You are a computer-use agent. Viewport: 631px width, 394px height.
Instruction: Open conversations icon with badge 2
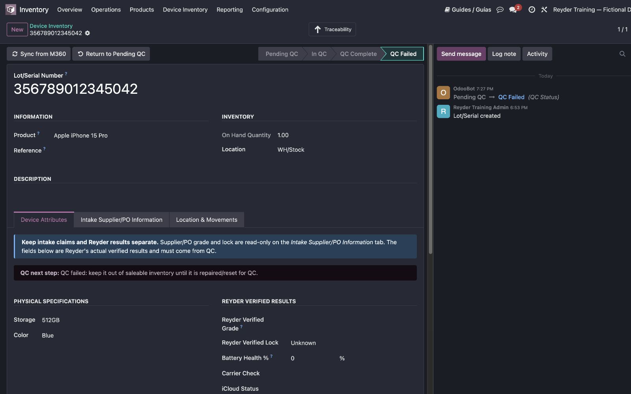coord(514,9)
